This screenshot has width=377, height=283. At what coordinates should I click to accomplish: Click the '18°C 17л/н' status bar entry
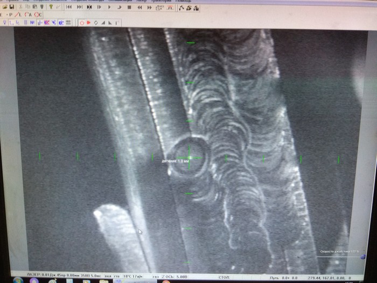132,276
